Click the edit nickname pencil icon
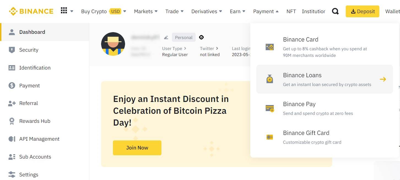 [166, 37]
